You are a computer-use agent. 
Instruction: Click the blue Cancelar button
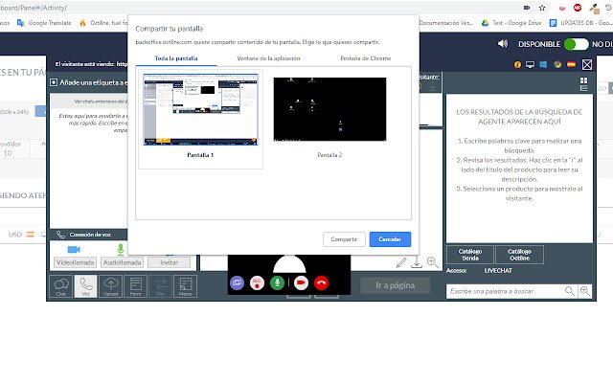tap(390, 239)
